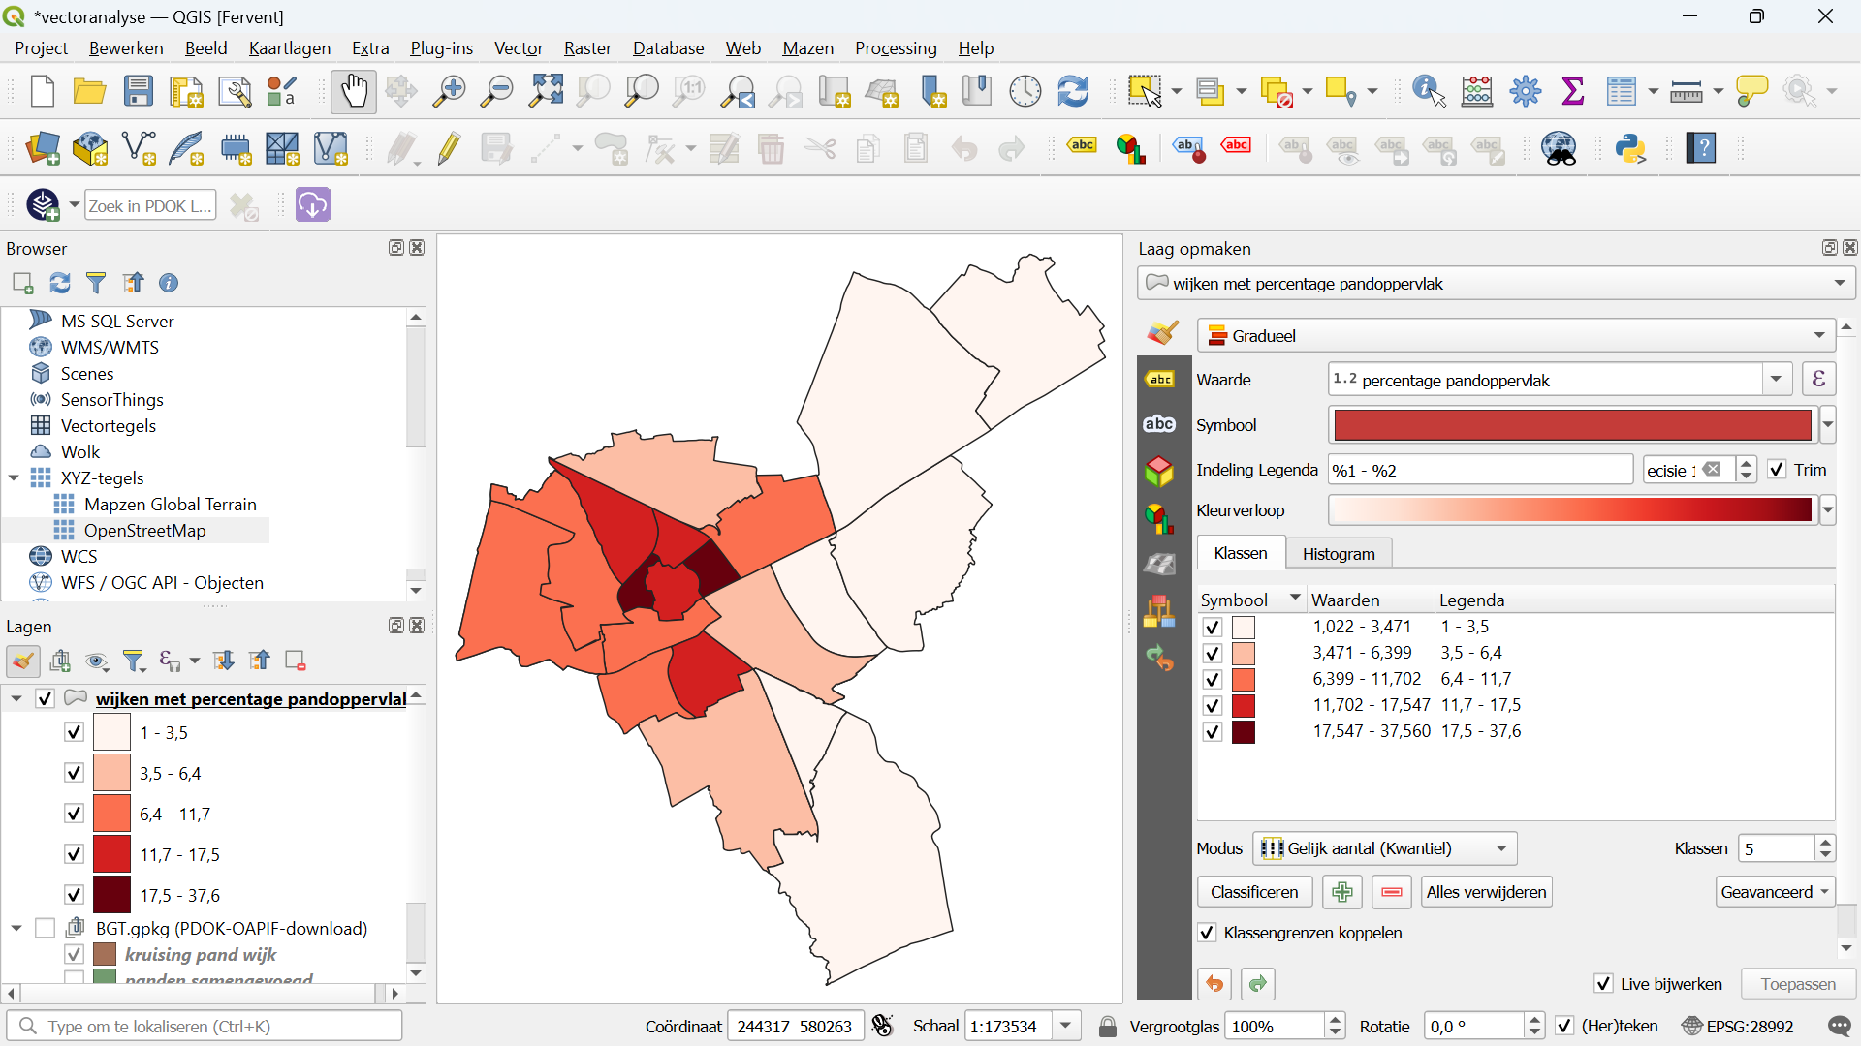The height and width of the screenshot is (1046, 1861).
Task: Switch to the Histogram tab
Action: coord(1338,554)
